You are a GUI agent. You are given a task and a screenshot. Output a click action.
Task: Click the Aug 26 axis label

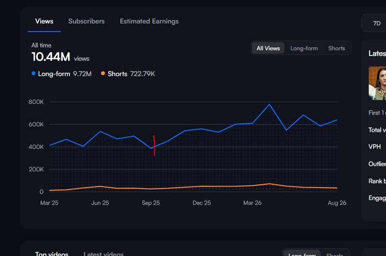(337, 203)
